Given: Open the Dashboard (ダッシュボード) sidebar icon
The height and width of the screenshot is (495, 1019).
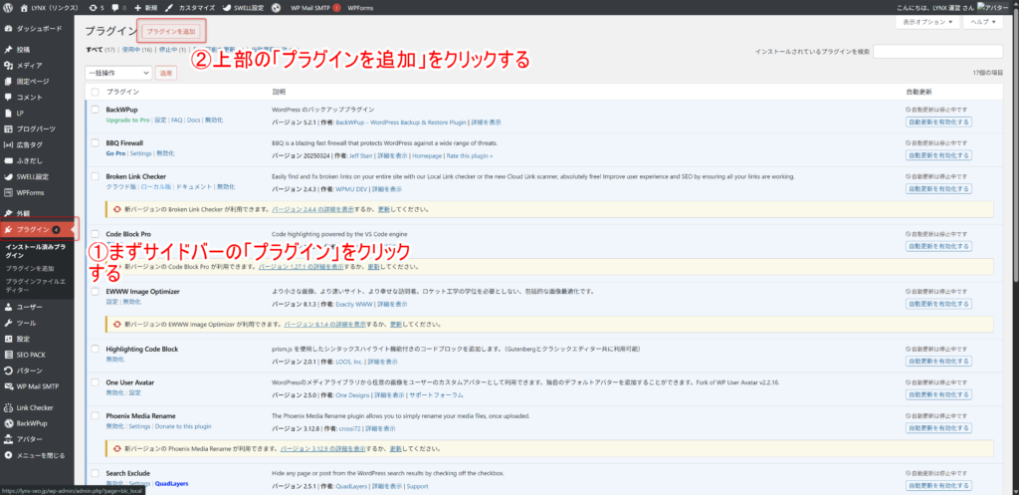Looking at the screenshot, I should pos(8,29).
